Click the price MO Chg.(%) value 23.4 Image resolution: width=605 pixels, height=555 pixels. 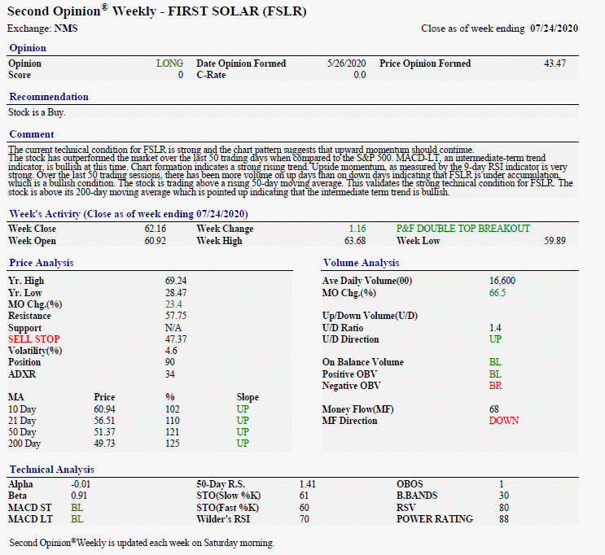click(173, 304)
